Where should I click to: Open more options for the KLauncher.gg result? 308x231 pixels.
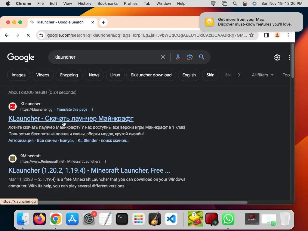tap(92, 109)
